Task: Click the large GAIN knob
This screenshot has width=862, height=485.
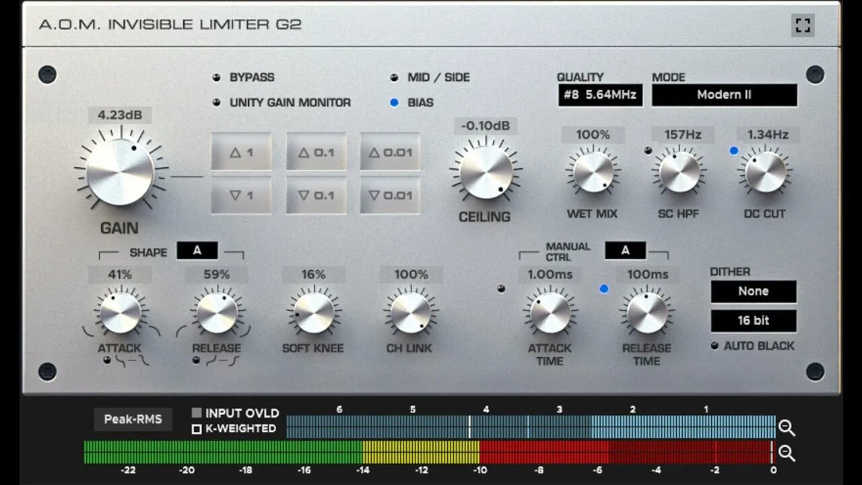Action: pyautogui.click(x=121, y=172)
